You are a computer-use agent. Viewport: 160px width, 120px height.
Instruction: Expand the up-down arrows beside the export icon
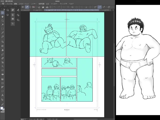[x=50, y=7]
